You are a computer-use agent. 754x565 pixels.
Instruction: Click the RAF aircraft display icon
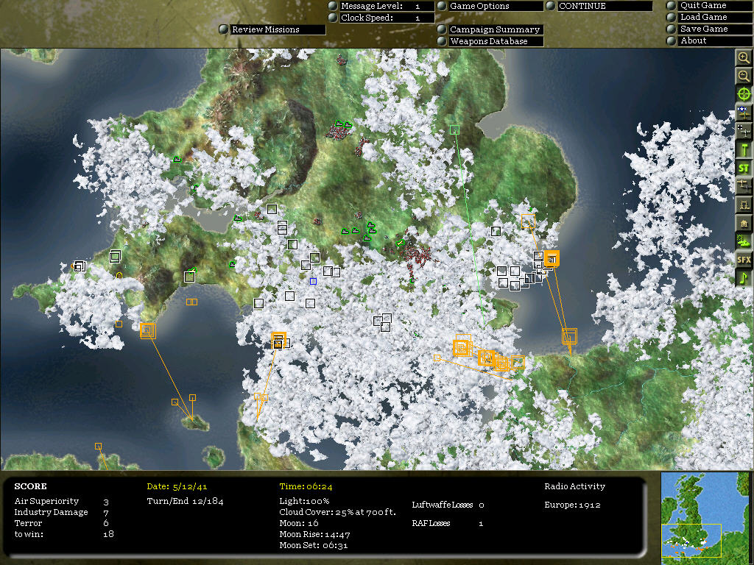point(744,112)
